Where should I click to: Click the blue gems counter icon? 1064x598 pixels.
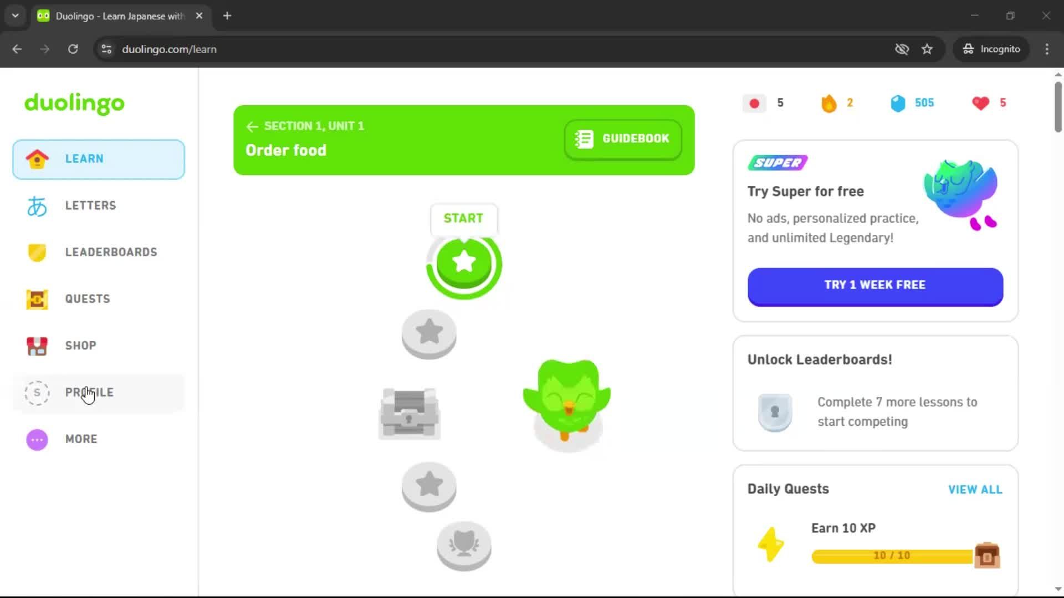coord(898,103)
